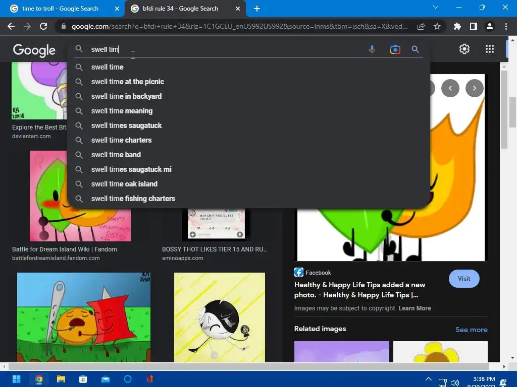This screenshot has height=387, width=517.
Task: Click the Chrome taskbar icon
Action: 38,379
